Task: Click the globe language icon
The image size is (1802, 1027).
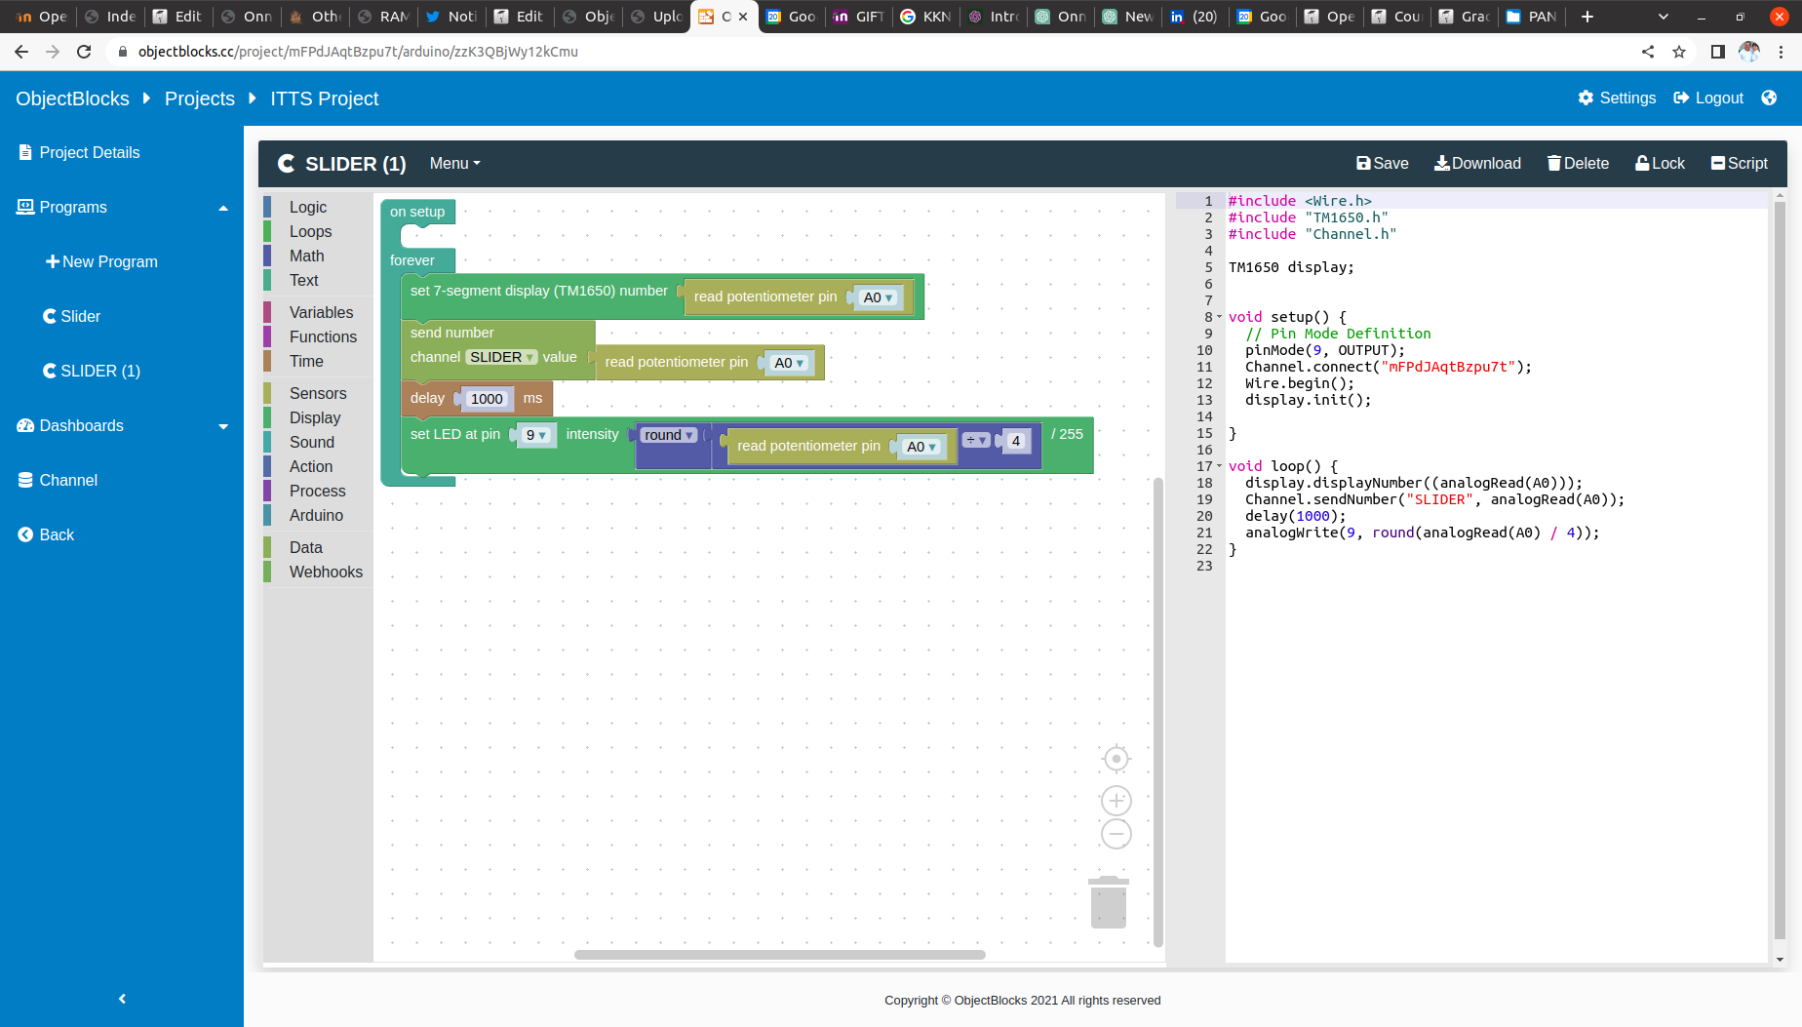Action: (1769, 98)
